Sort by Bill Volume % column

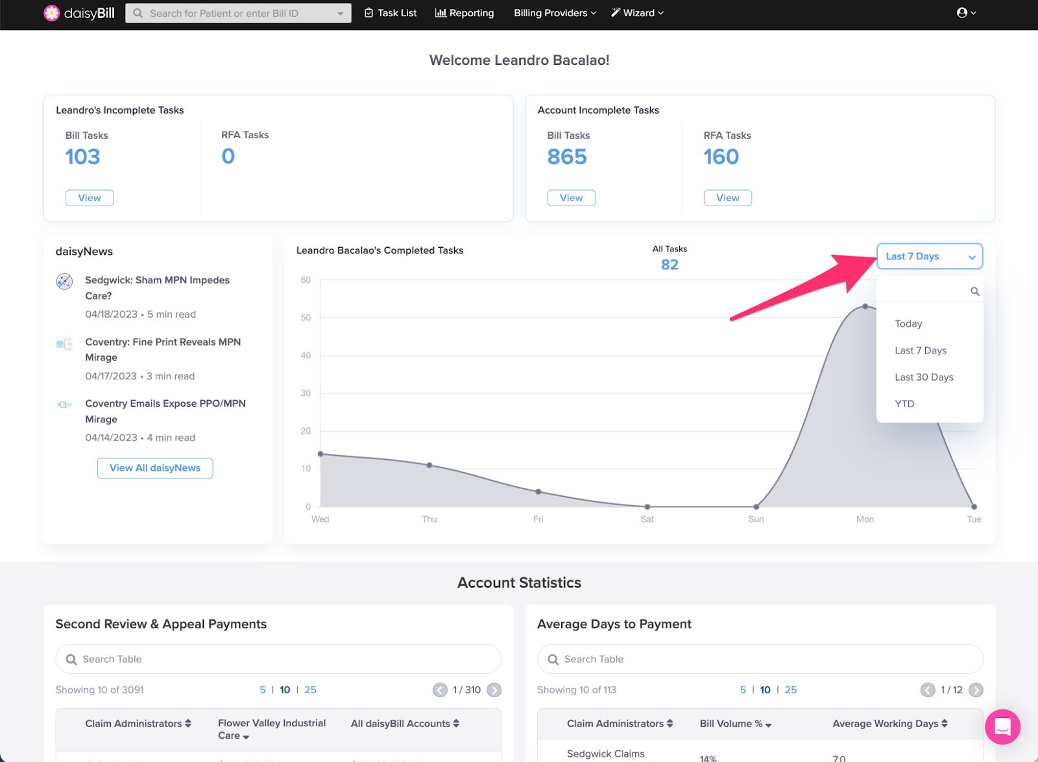click(736, 724)
